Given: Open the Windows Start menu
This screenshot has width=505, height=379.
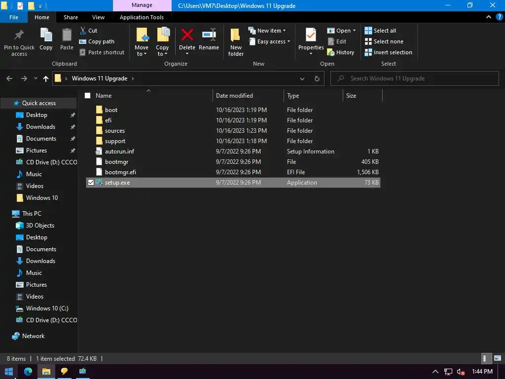Looking at the screenshot, I should tap(9, 371).
